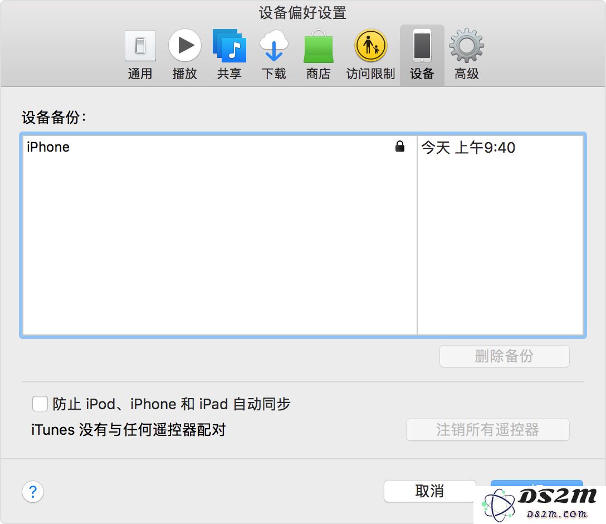Open the 通用 (General) preferences pane
Screen dimensions: 606x524
pyautogui.click(x=140, y=55)
